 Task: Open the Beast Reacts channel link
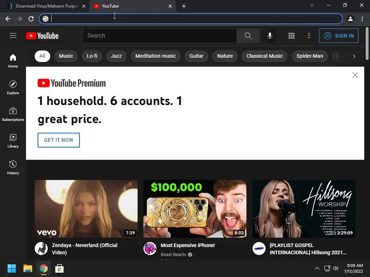coord(173,254)
